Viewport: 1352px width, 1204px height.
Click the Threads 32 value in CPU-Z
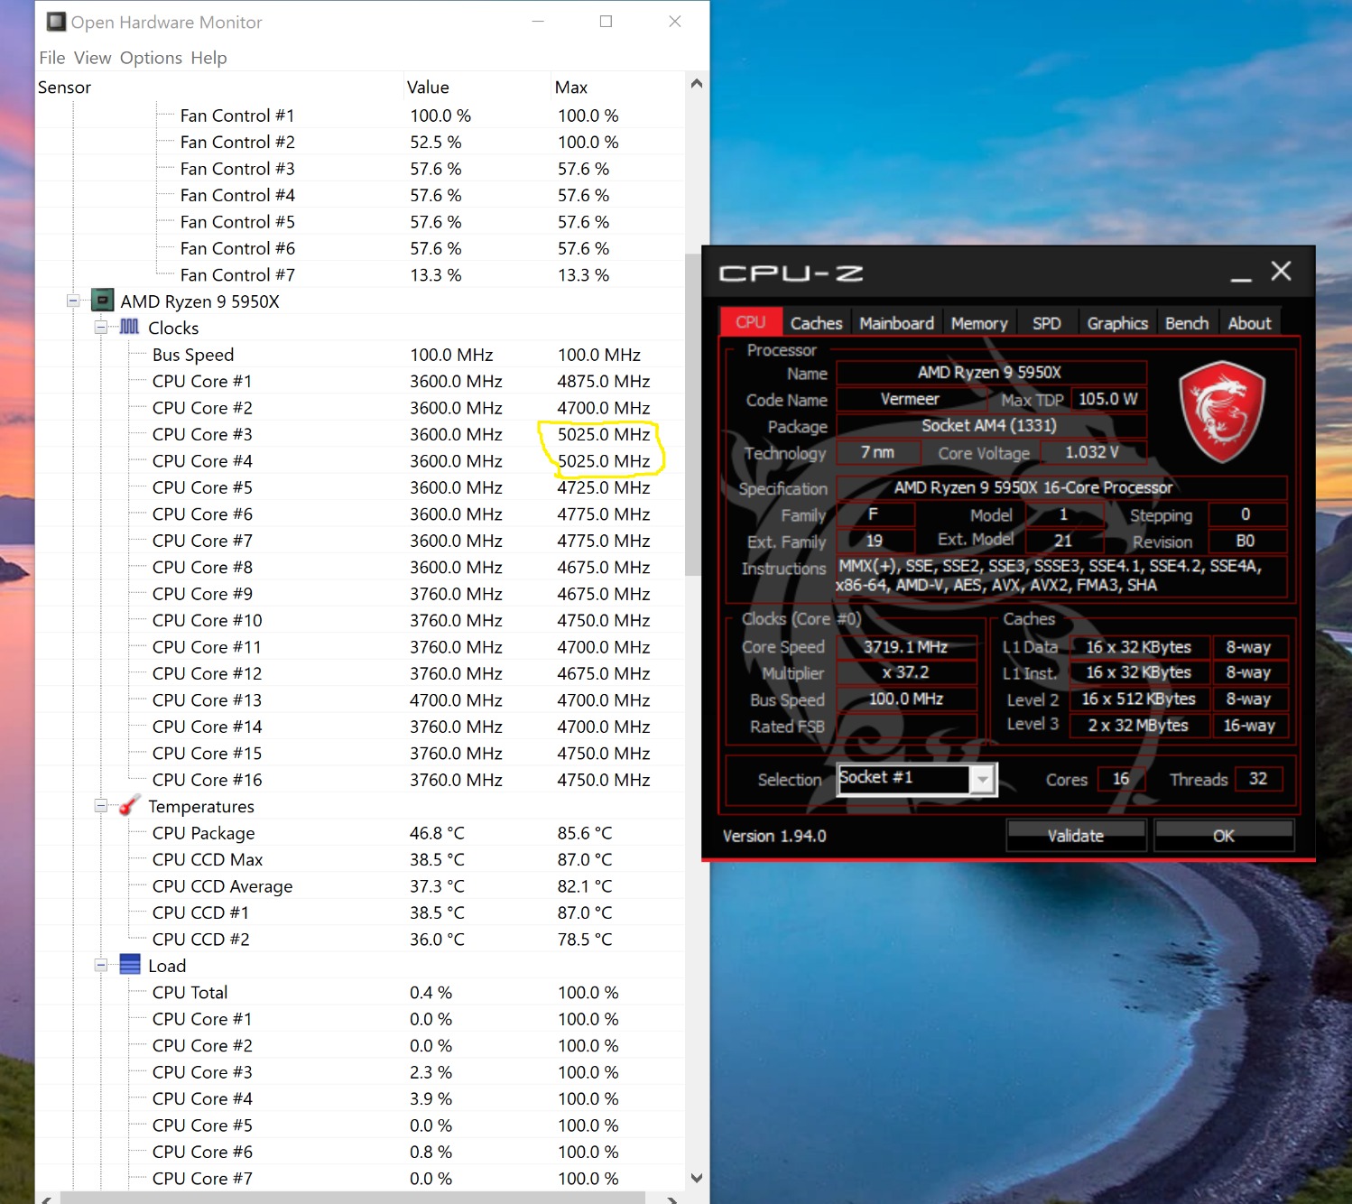point(1258,779)
